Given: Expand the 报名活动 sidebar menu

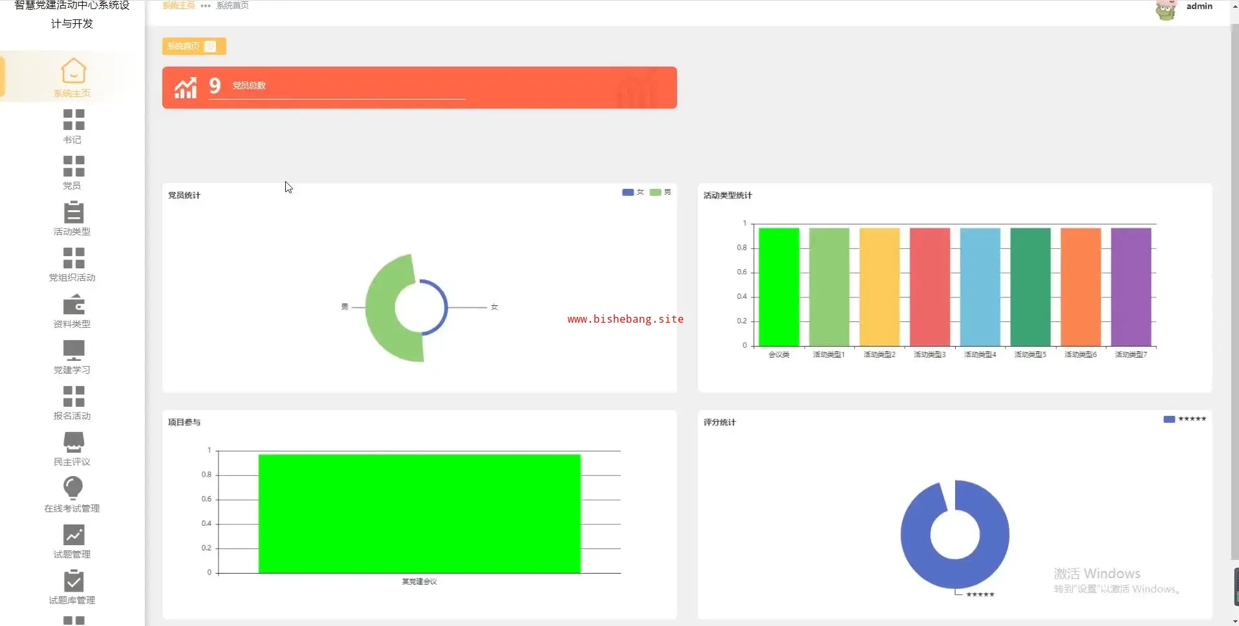Looking at the screenshot, I should (72, 404).
